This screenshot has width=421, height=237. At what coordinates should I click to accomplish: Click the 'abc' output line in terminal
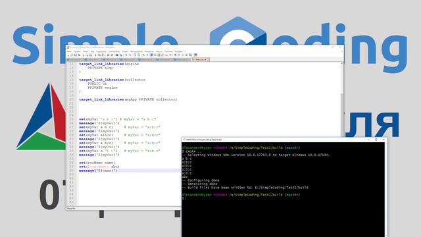click(x=185, y=177)
